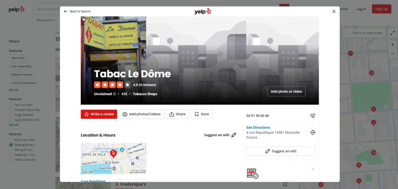Click See all under Featured filters

(14, 90)
